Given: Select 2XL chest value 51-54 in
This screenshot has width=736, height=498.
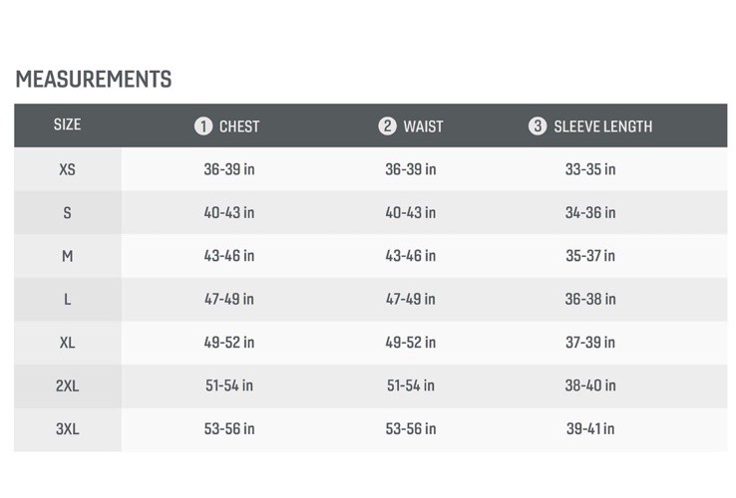Looking at the screenshot, I should pos(229,385).
